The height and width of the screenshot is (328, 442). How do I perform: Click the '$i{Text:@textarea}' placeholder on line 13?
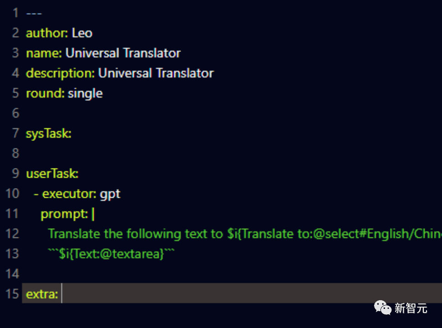111,254
